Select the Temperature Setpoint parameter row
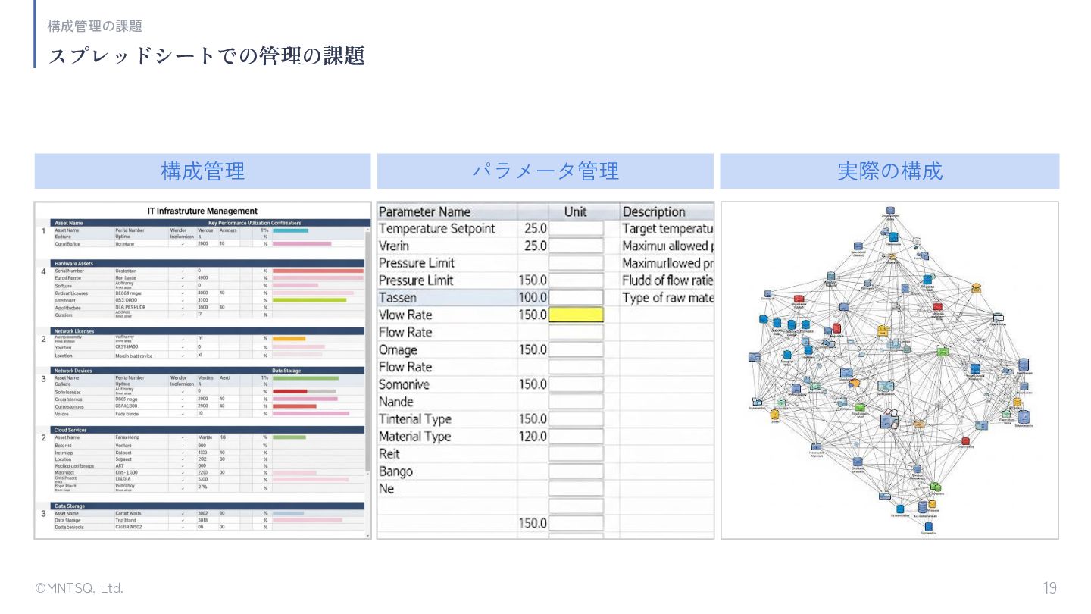 pyautogui.click(x=545, y=228)
